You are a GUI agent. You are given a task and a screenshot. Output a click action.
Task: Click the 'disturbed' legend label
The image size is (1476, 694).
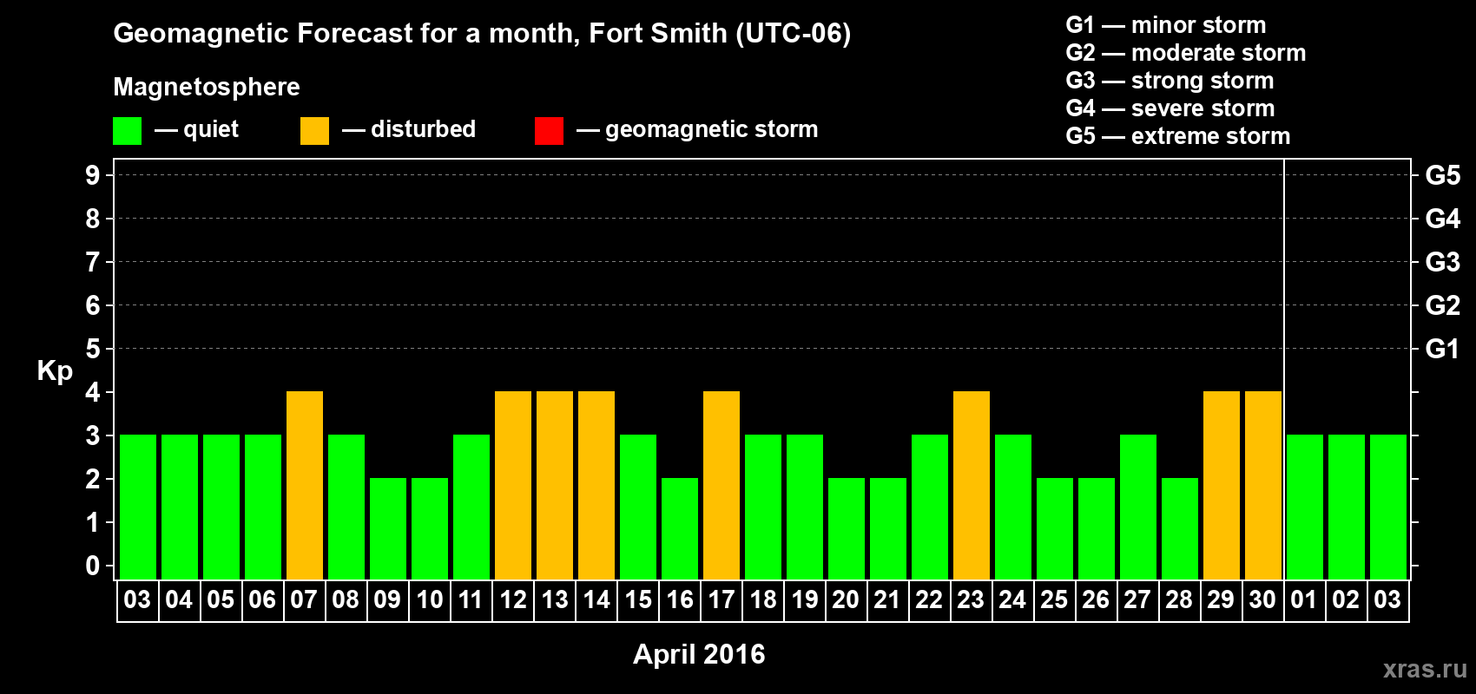[423, 129]
